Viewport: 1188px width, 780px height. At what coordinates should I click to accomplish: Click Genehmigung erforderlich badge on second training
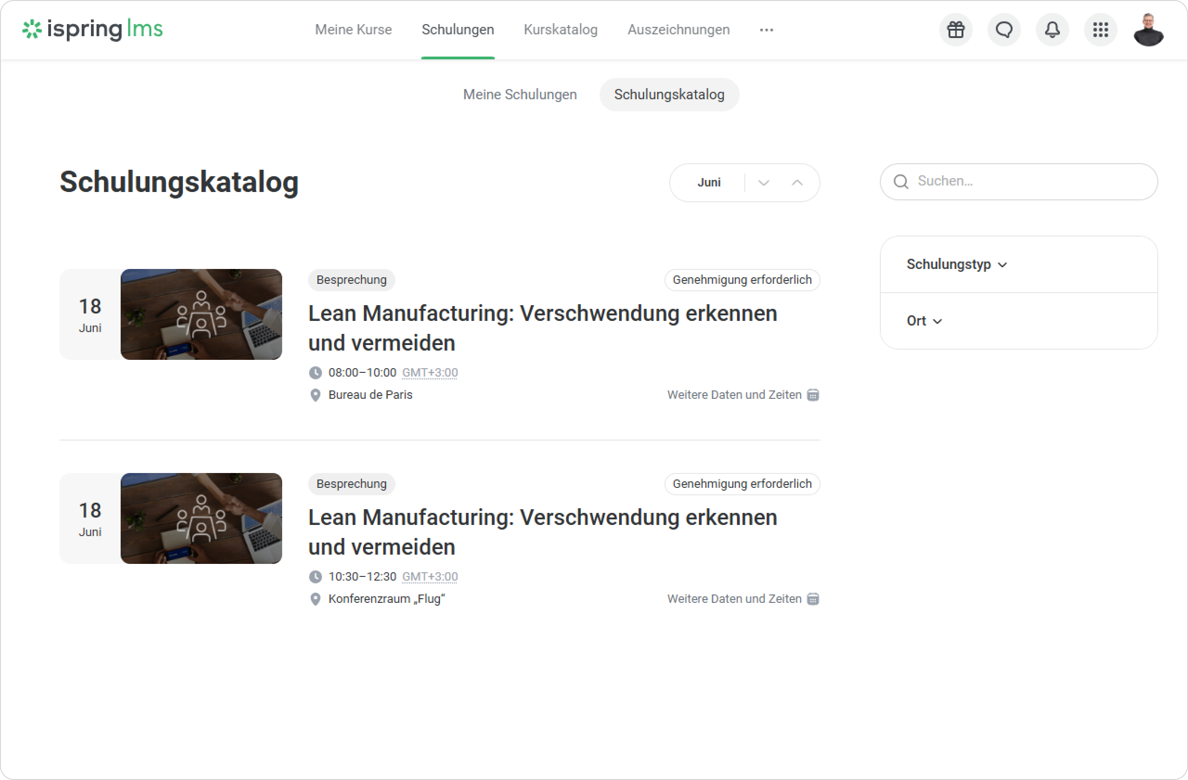click(x=742, y=484)
